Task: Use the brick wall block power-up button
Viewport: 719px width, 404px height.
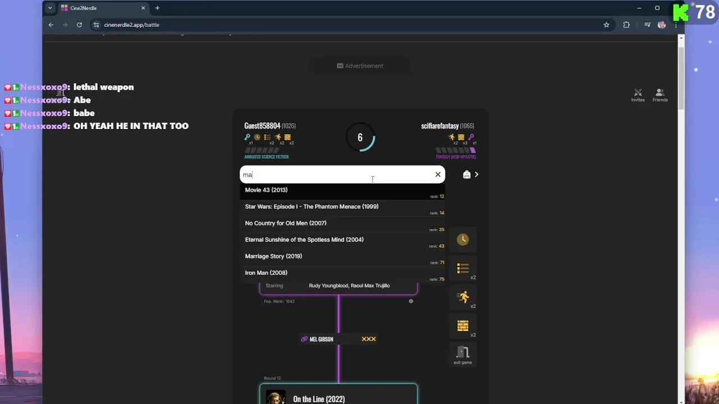Action: pyautogui.click(x=463, y=326)
